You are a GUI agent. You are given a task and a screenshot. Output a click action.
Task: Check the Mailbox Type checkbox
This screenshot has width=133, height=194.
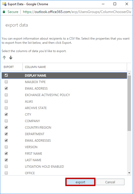6,82
